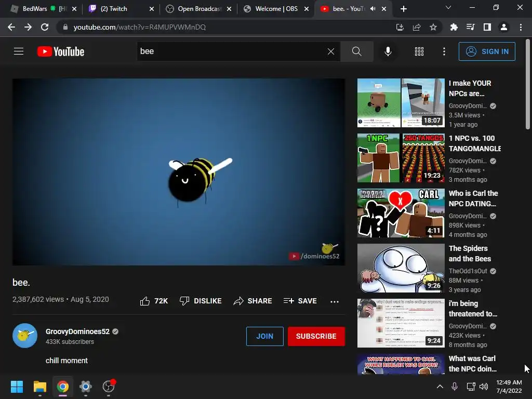Subscribe to GroovyDominoes52
Screen dimensions: 532x399
point(316,336)
